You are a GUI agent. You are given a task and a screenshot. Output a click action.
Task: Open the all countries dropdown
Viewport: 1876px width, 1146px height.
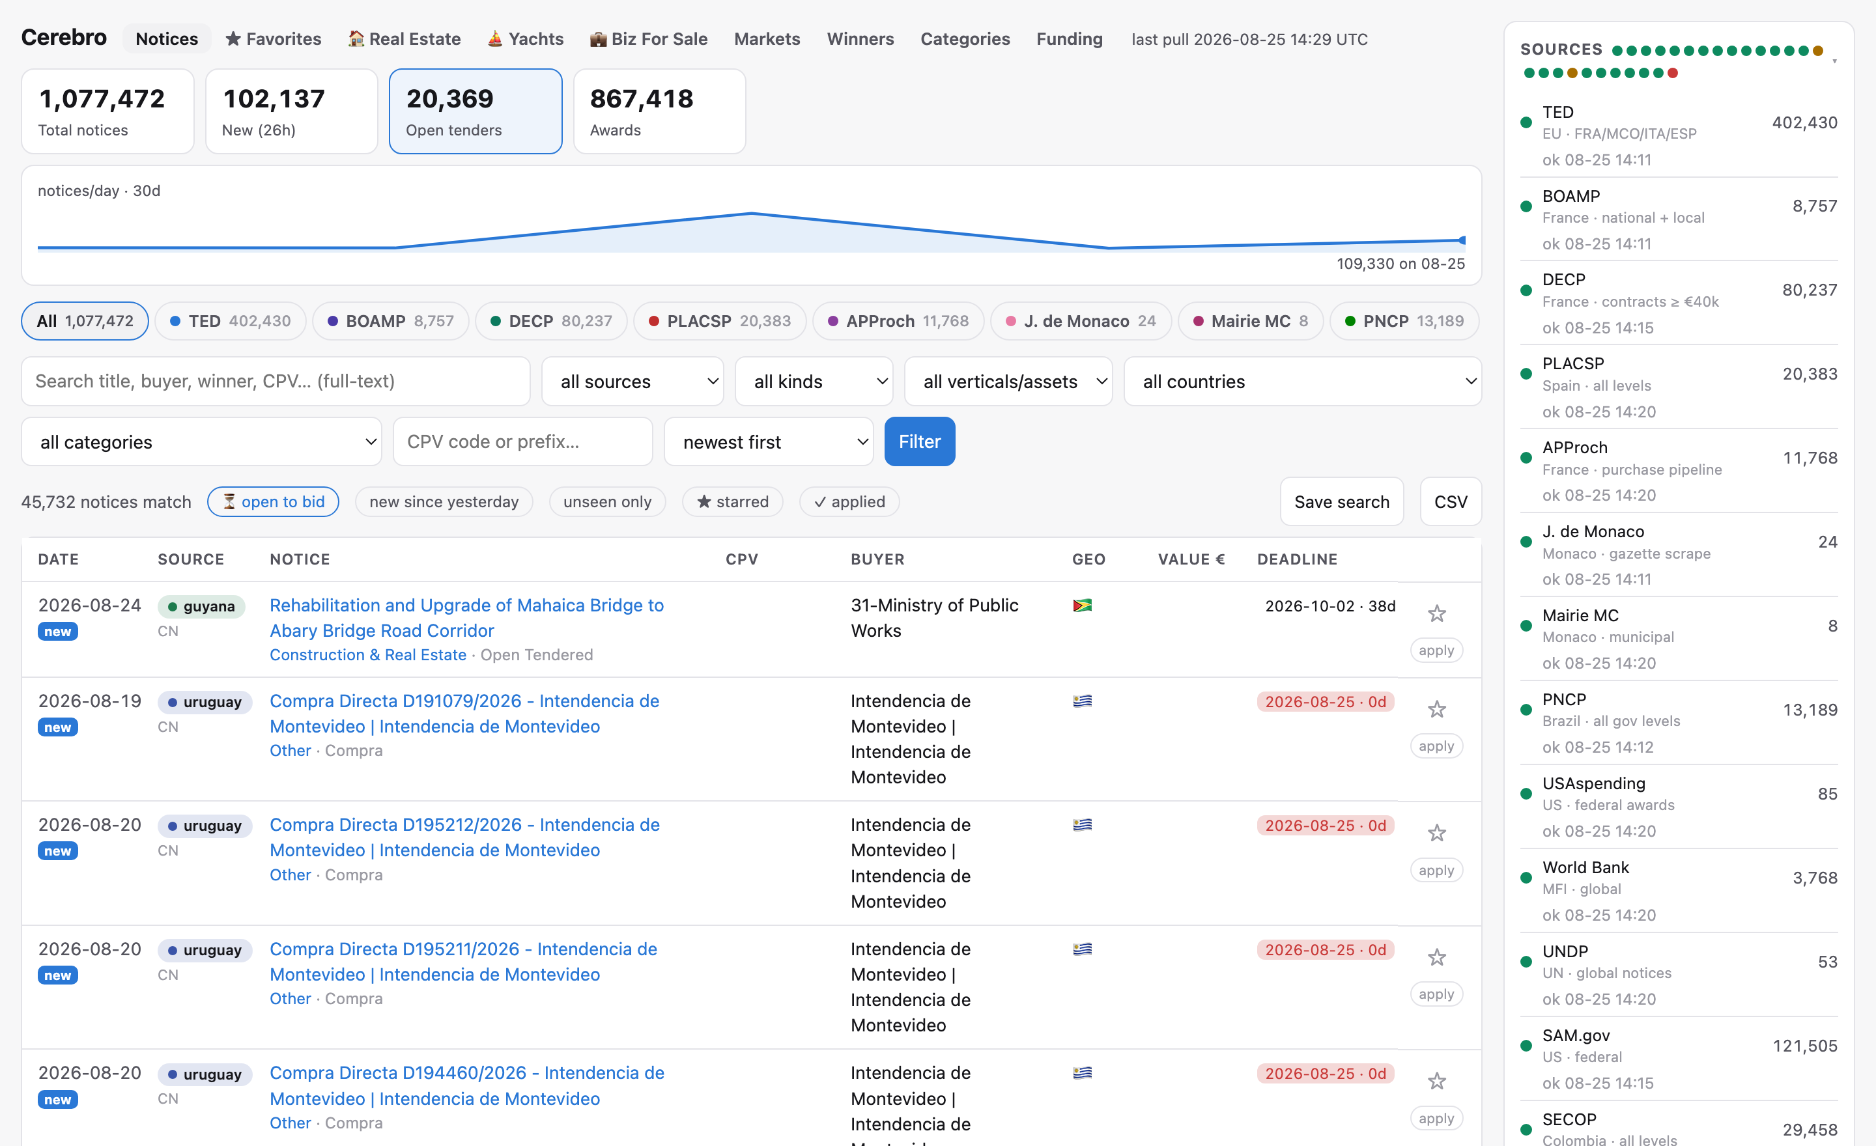coord(1303,381)
